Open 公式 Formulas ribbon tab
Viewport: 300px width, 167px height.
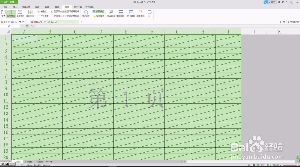(x=37, y=7)
